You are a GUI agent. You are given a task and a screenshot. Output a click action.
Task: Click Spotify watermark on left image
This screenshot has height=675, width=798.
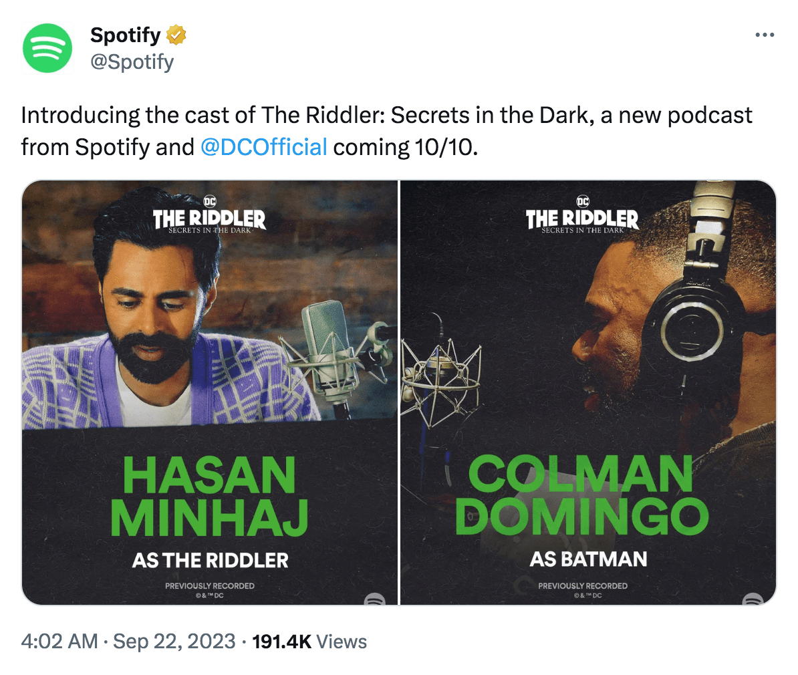(x=375, y=599)
